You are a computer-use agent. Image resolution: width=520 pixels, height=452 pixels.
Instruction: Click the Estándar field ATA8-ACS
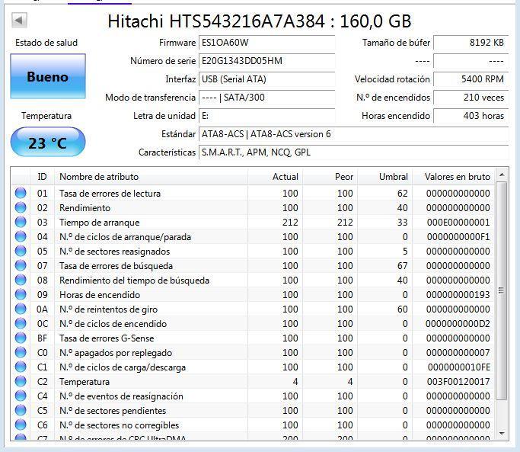353,134
